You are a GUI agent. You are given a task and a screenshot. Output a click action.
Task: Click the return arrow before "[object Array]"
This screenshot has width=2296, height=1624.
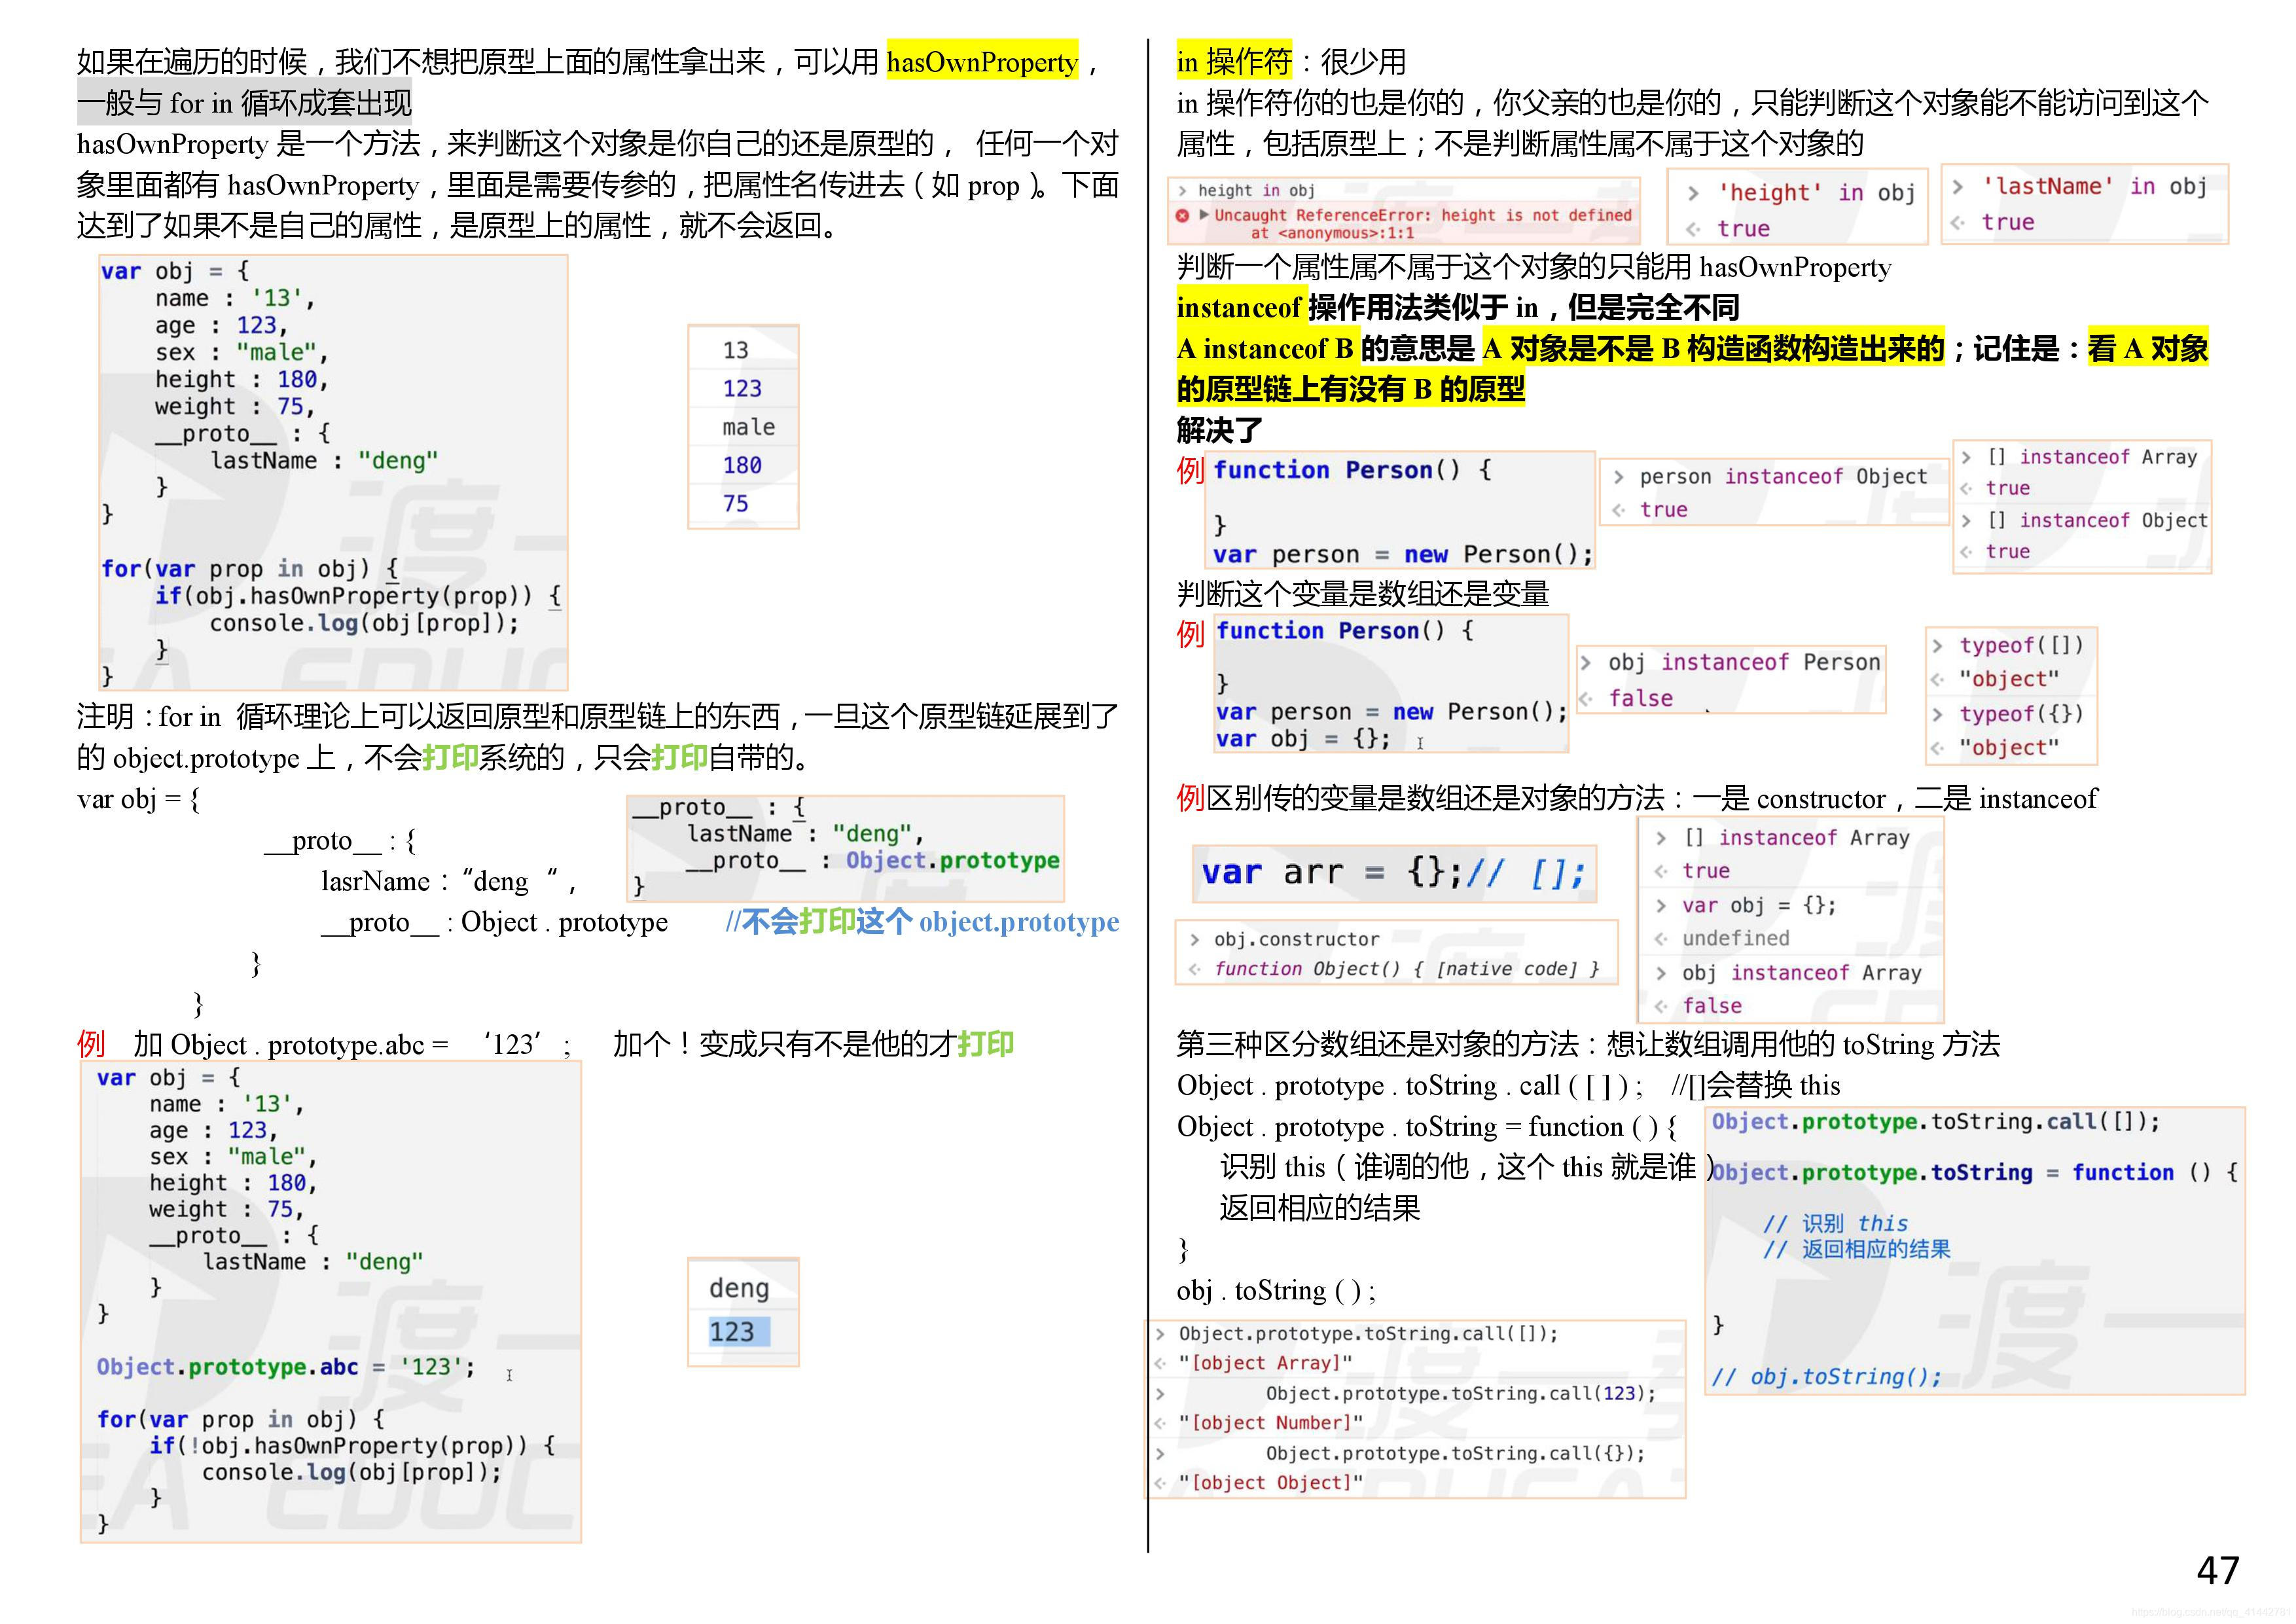[1160, 1363]
